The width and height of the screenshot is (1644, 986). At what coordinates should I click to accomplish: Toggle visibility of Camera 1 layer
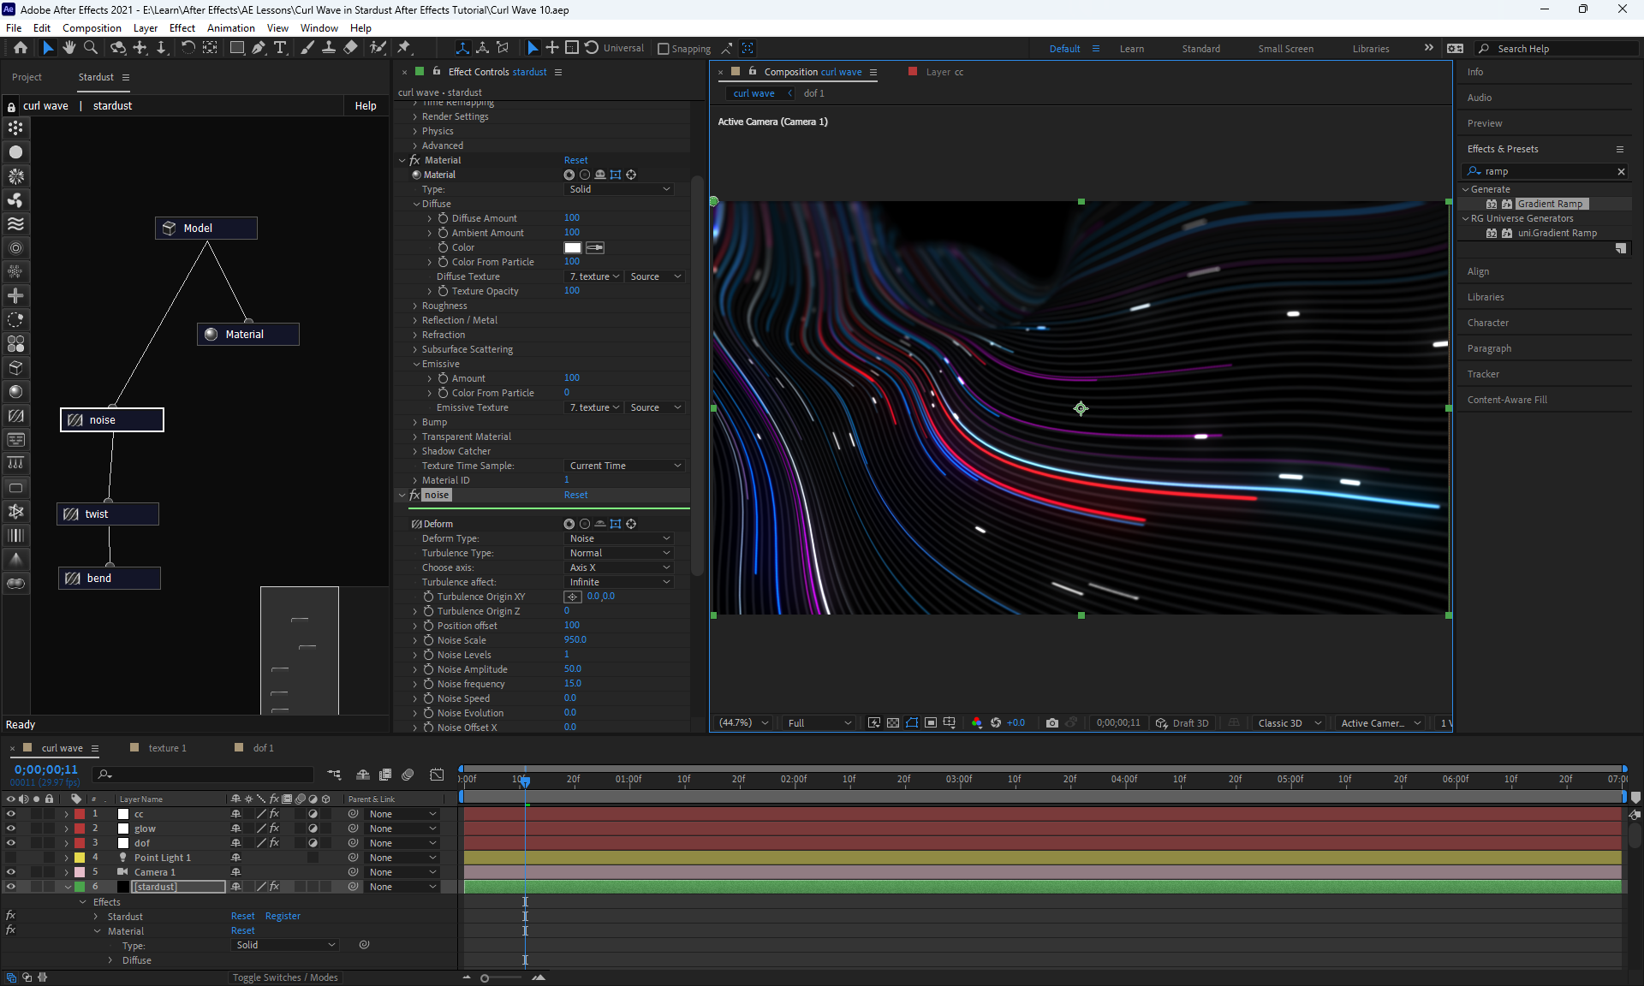pos(11,872)
